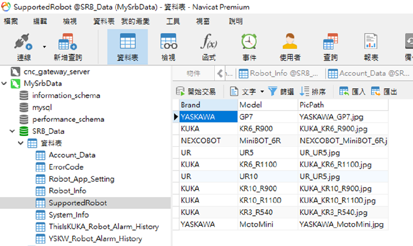Select the GP7 model cell
This screenshot has height=246, width=413.
click(x=268, y=117)
